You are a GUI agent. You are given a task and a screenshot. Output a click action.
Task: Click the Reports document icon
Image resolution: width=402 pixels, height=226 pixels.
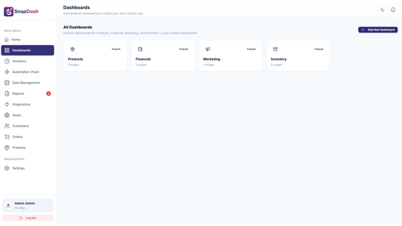pos(7,93)
